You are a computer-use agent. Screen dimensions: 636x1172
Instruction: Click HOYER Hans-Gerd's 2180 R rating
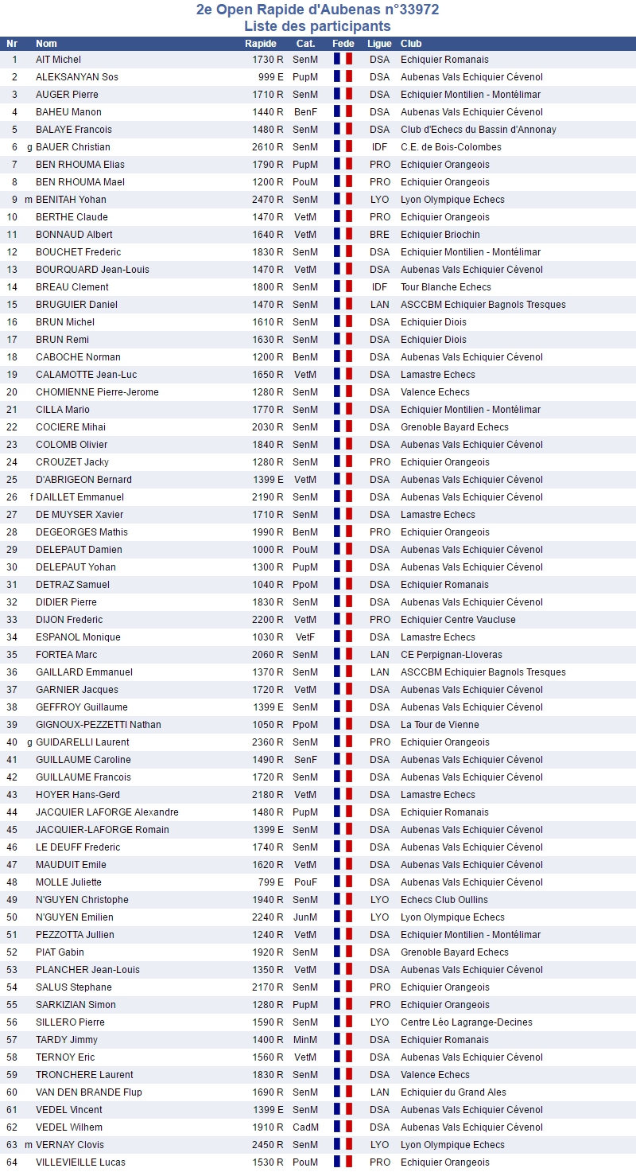[x=268, y=795]
